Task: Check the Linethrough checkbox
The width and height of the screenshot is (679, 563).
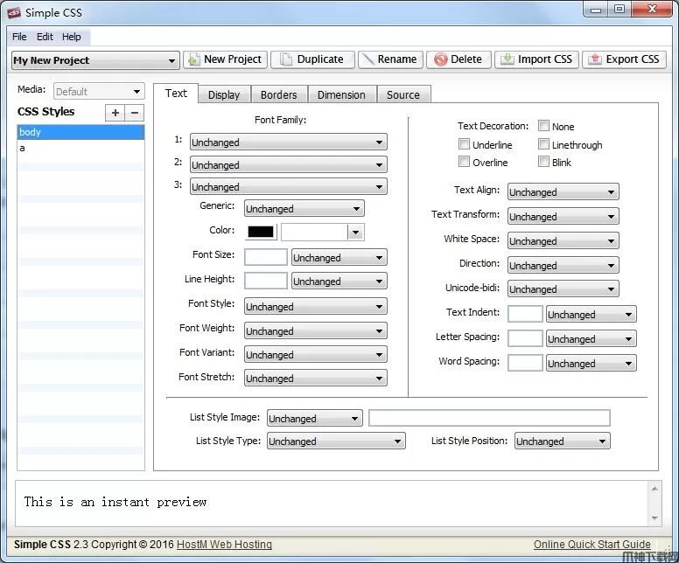Action: click(544, 145)
